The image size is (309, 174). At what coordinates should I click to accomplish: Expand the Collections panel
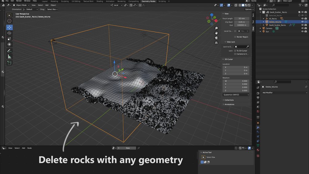click(229, 100)
